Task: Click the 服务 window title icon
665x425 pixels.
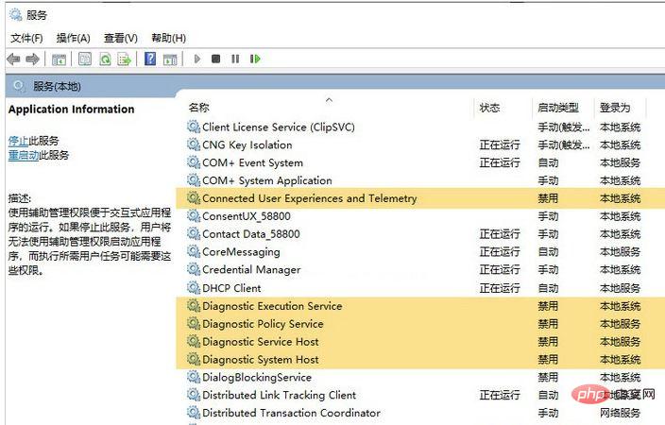Action: [15, 15]
